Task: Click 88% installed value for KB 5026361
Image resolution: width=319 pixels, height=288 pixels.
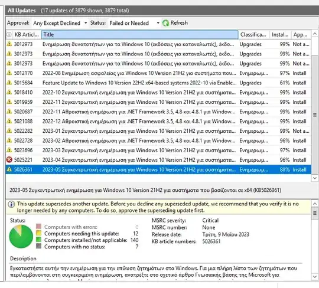Action: pos(284,169)
